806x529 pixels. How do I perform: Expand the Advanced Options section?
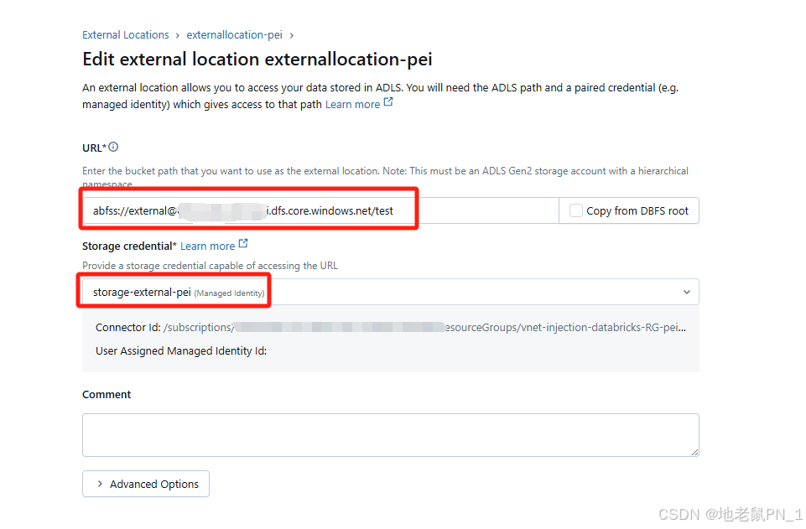145,484
